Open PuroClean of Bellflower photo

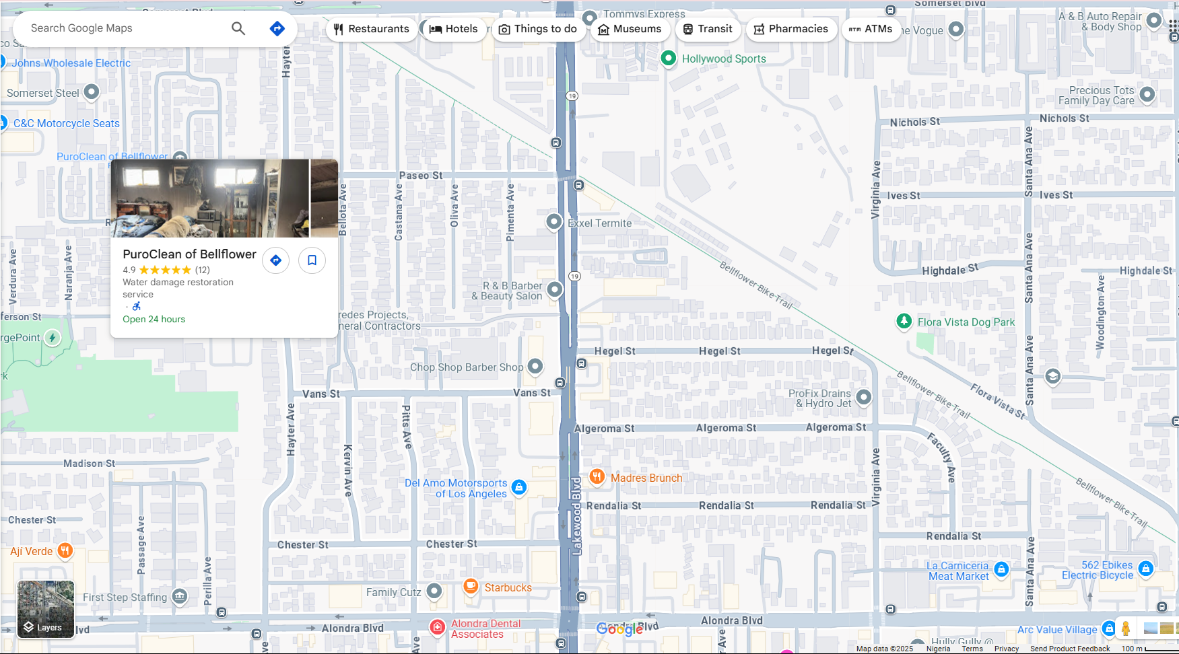coord(209,198)
